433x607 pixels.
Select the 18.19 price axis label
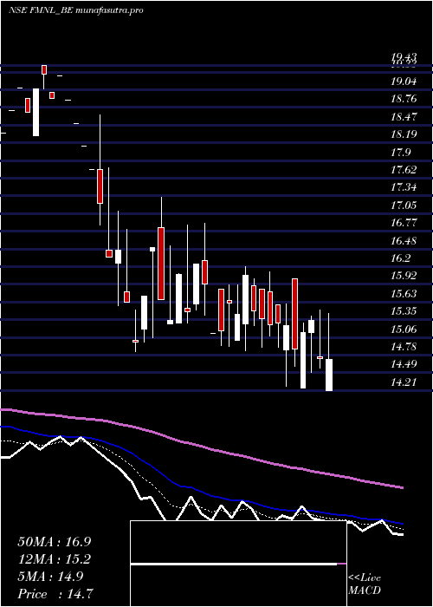(404, 134)
